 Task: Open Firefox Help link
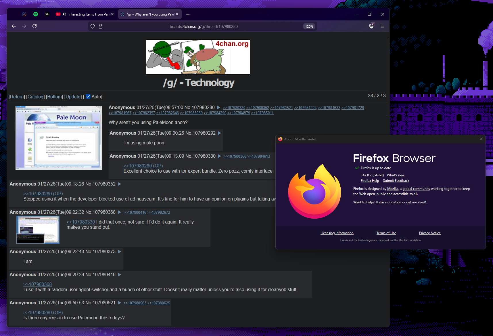pos(370,181)
